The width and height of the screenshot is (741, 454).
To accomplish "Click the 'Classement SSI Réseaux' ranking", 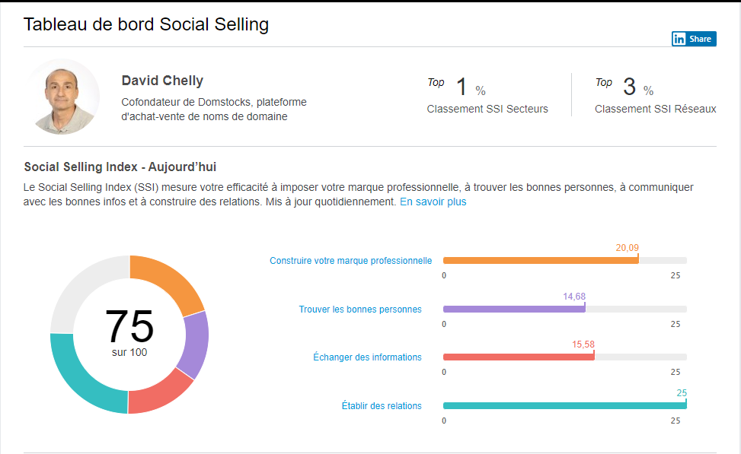I will coord(655,109).
